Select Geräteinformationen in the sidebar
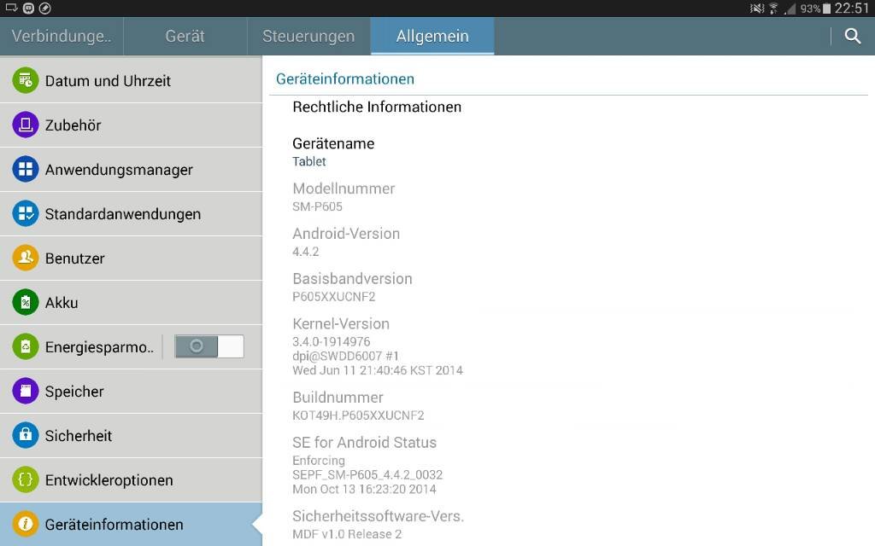This screenshot has width=875, height=546. point(131,525)
